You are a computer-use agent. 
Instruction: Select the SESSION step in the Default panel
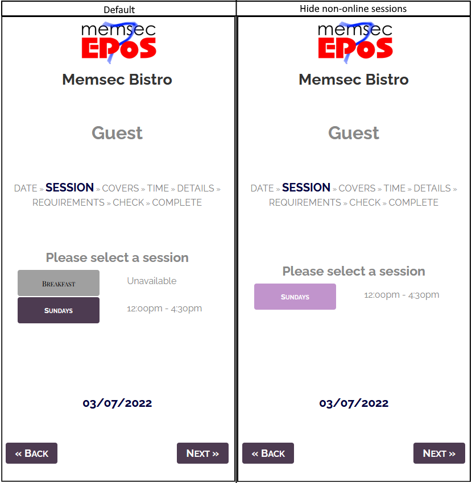(x=69, y=188)
